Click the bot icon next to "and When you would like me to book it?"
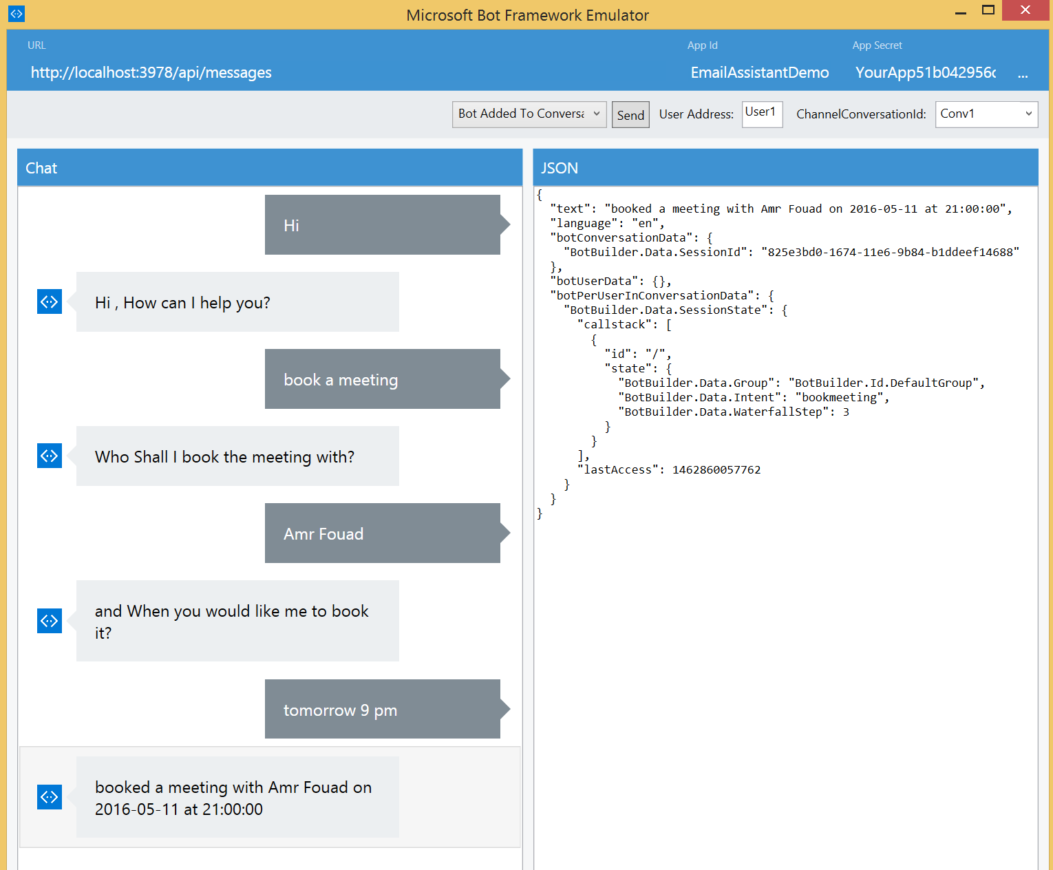1053x870 pixels. [x=49, y=620]
